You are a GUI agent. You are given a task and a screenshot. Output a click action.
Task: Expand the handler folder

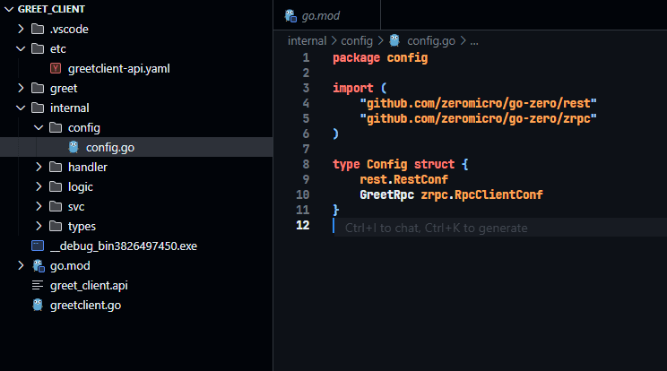click(39, 167)
